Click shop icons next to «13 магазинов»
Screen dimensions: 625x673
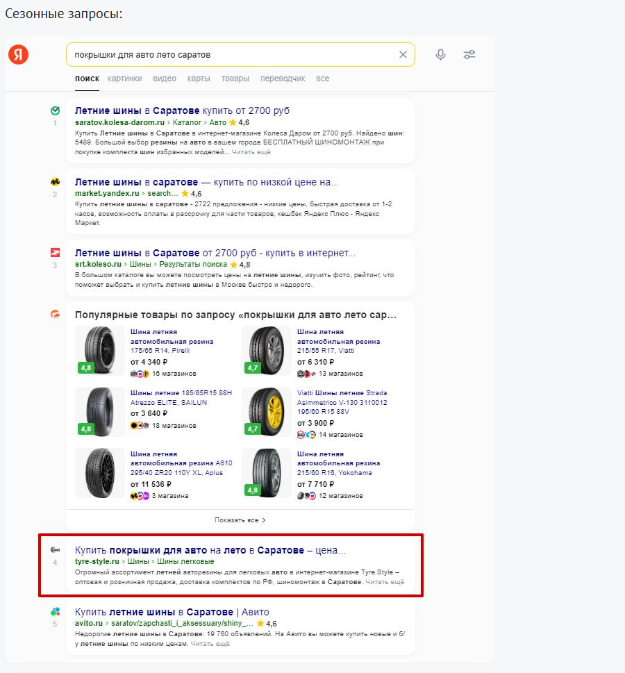click(x=306, y=374)
